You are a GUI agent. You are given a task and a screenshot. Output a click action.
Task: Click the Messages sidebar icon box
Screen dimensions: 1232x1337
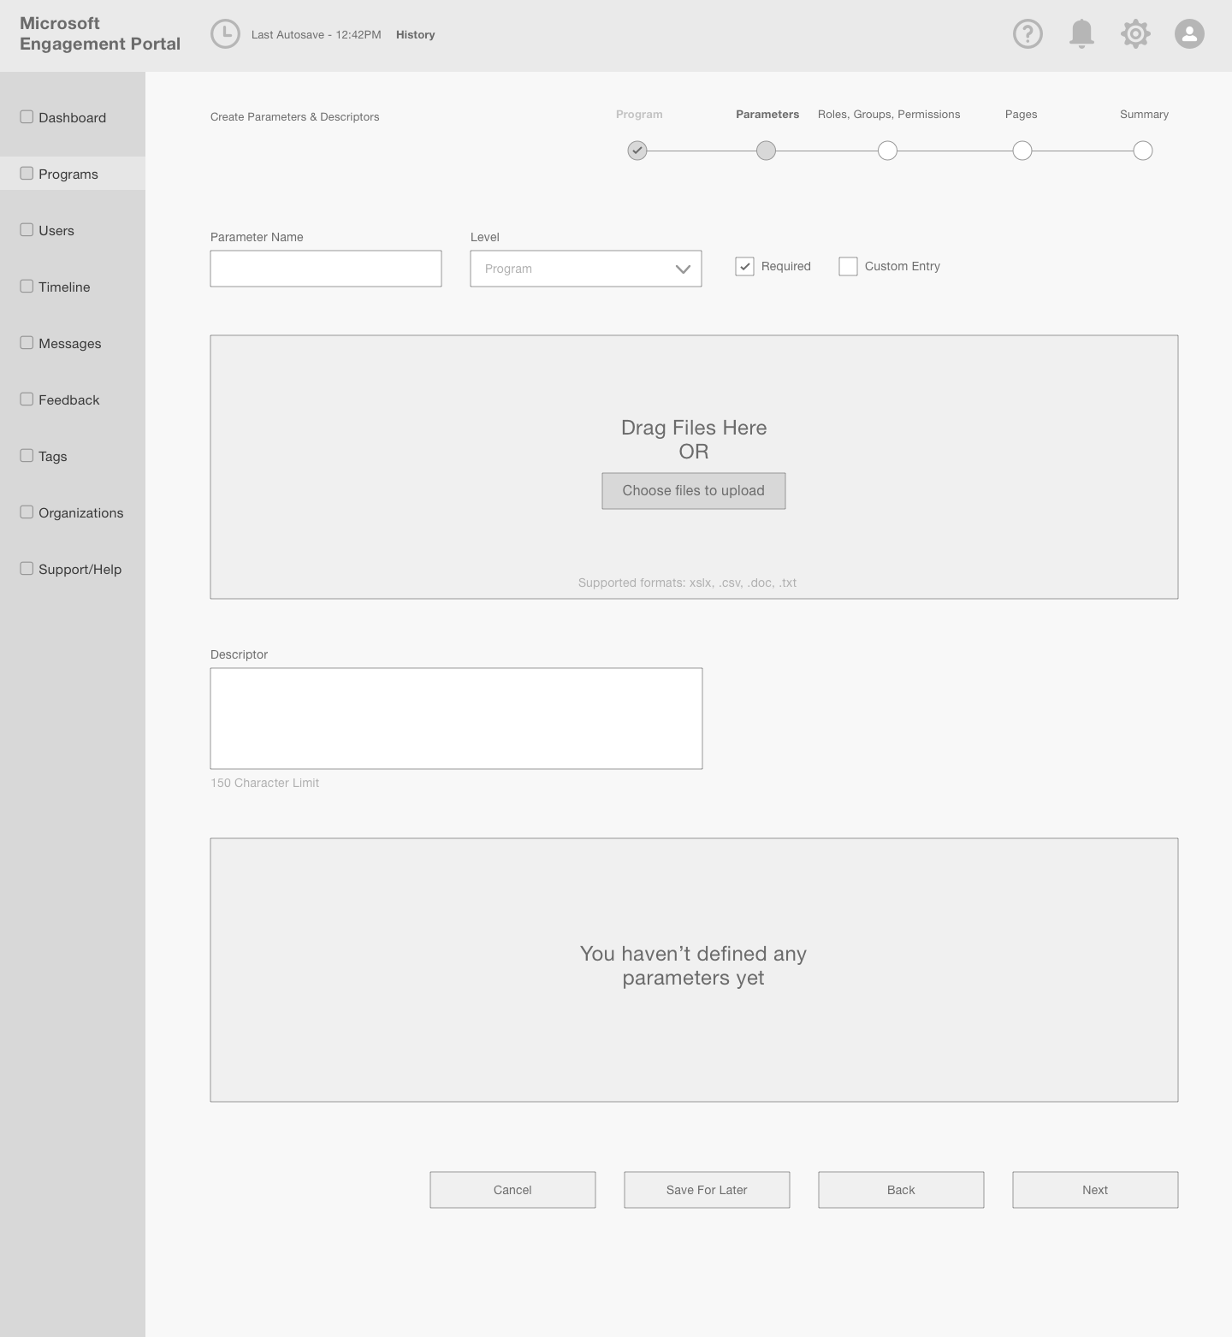[27, 342]
